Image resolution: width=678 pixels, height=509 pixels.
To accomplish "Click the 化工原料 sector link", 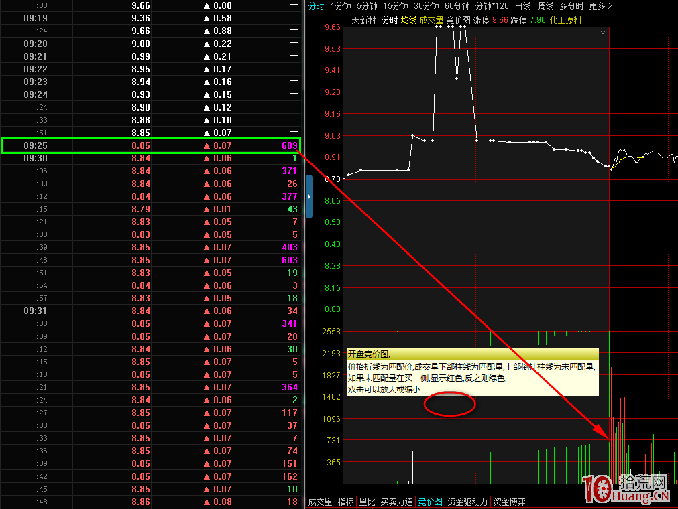I will coord(565,21).
